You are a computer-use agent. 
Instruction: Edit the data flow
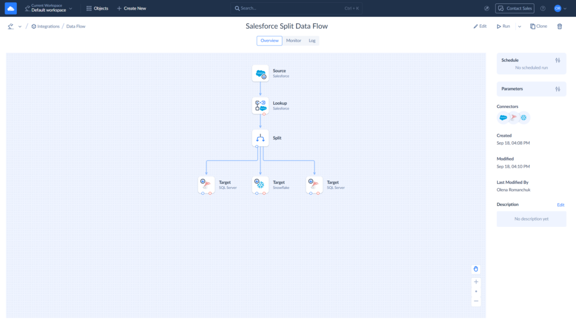click(x=480, y=26)
